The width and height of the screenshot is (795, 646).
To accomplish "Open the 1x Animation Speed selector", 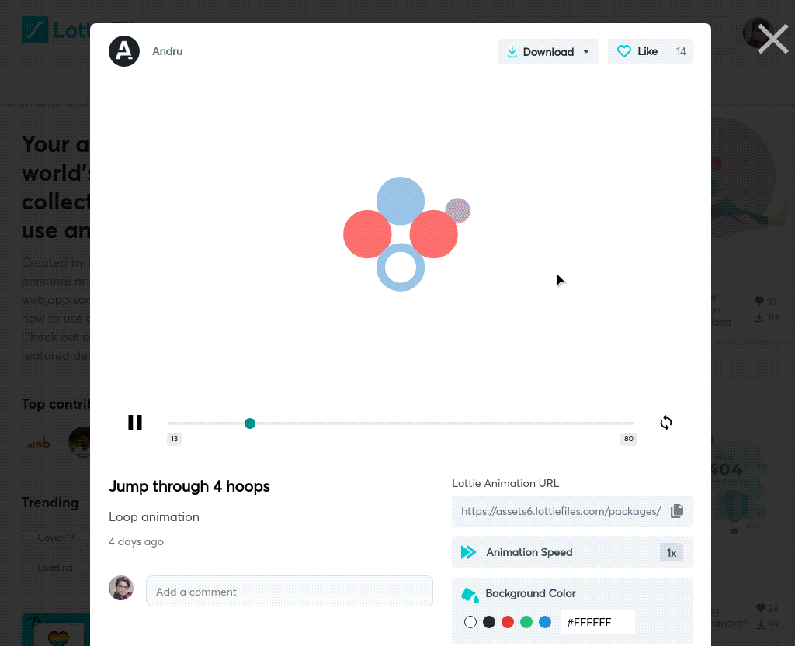I will [671, 552].
